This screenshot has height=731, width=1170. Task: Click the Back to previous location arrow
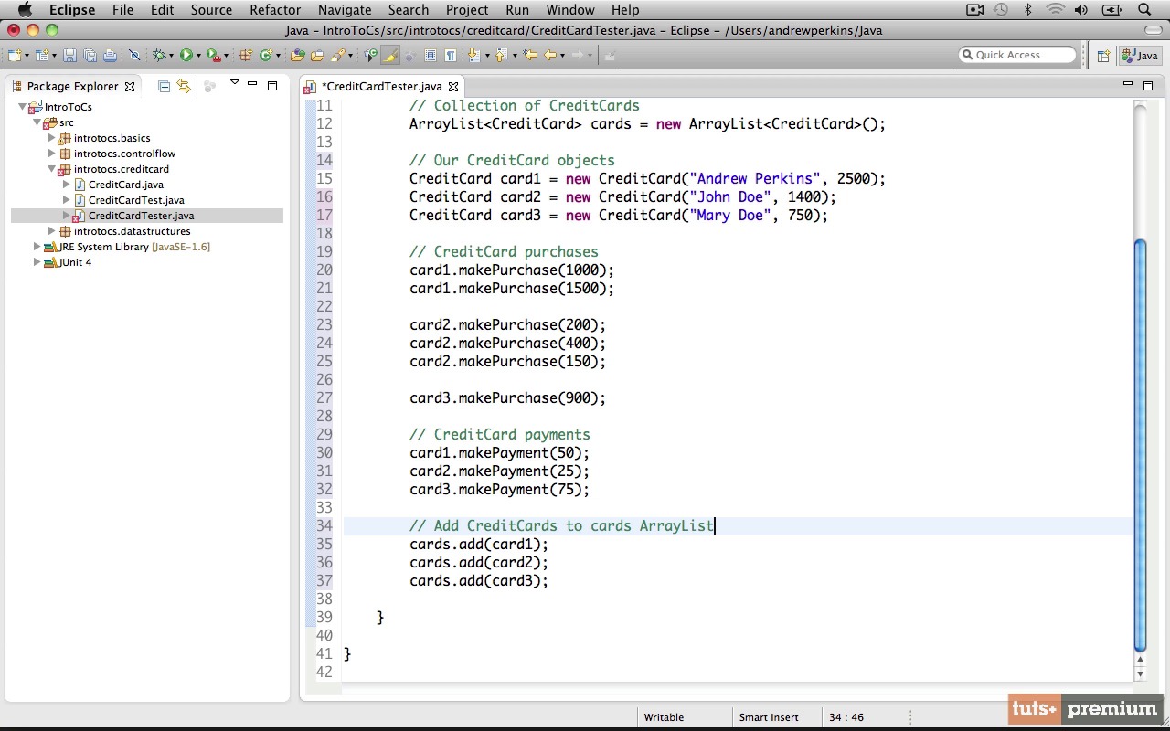[550, 56]
